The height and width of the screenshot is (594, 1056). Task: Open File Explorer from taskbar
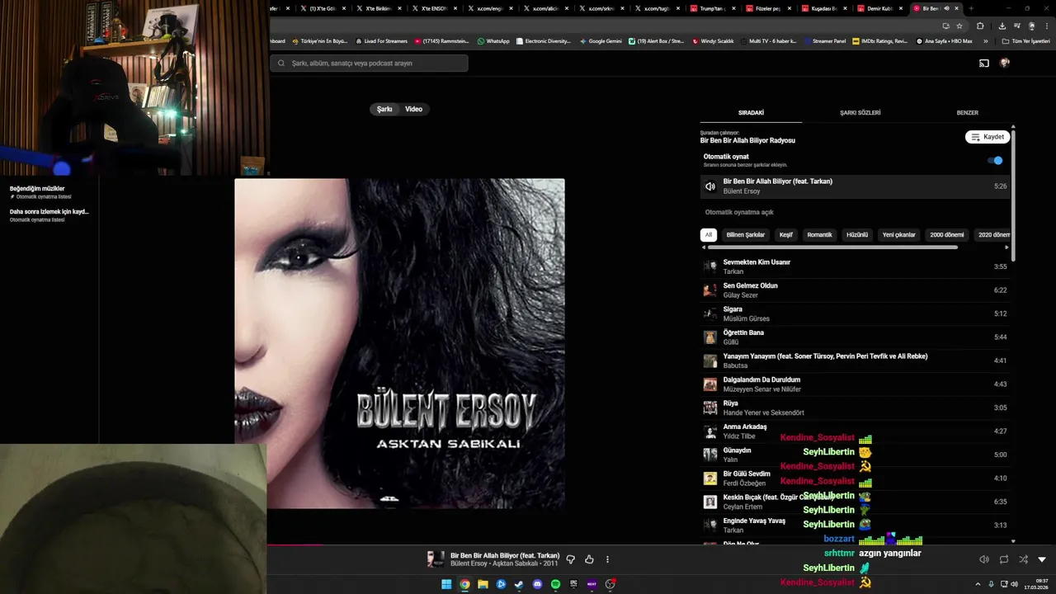[483, 584]
